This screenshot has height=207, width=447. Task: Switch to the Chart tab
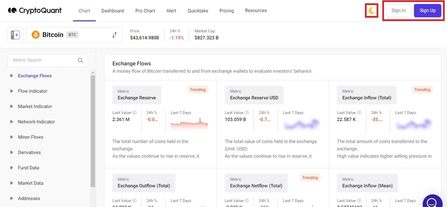[84, 11]
